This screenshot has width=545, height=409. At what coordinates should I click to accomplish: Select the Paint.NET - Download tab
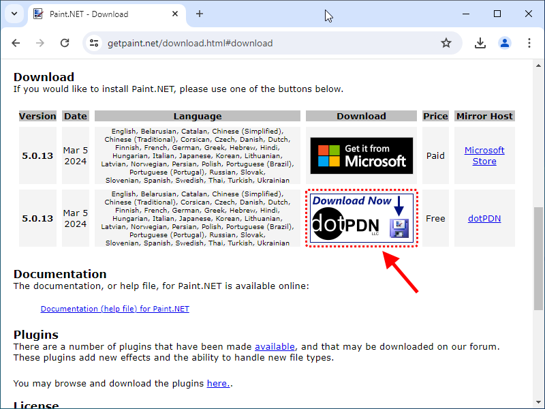coord(107,15)
